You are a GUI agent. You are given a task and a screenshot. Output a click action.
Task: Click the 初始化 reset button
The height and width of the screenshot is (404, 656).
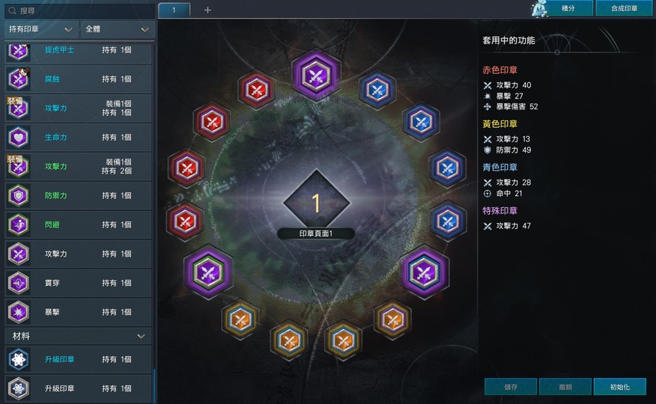619,387
